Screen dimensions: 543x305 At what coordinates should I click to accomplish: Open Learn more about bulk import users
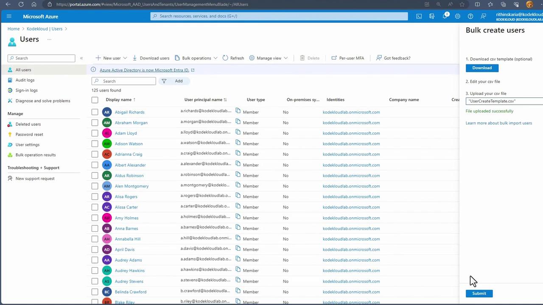click(x=498, y=123)
